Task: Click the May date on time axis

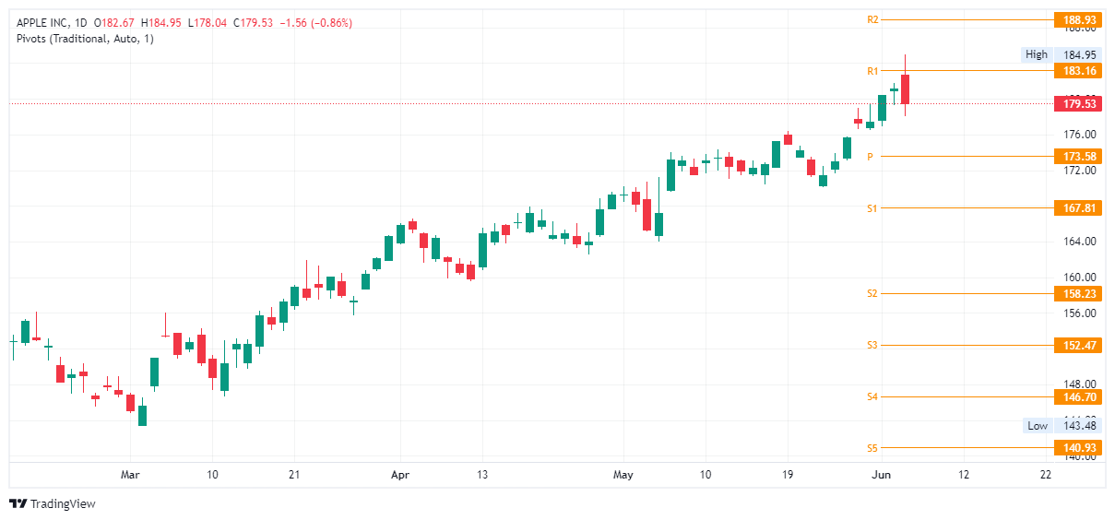Action: [623, 475]
